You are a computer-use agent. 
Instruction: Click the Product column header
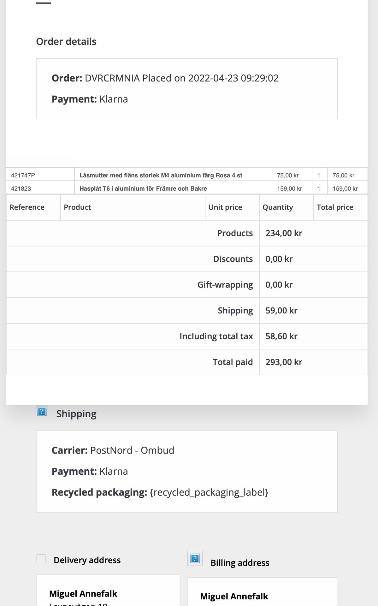[77, 207]
